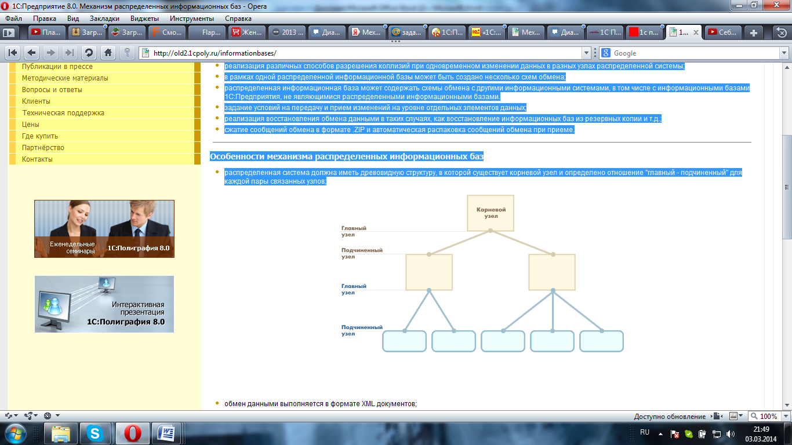The width and height of the screenshot is (792, 445).
Task: Click into the Google search field
Action: (x=693, y=53)
